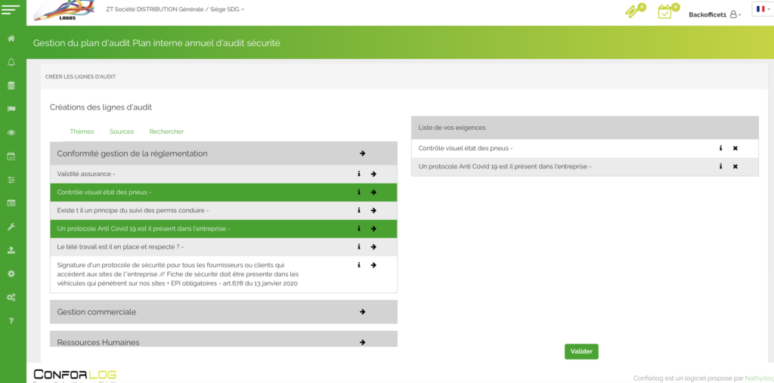Switch to the Sources tab

(121, 131)
